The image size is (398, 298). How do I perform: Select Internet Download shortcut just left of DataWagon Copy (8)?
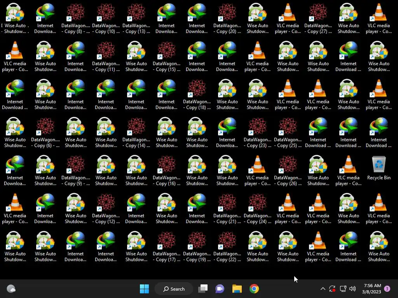click(45, 19)
